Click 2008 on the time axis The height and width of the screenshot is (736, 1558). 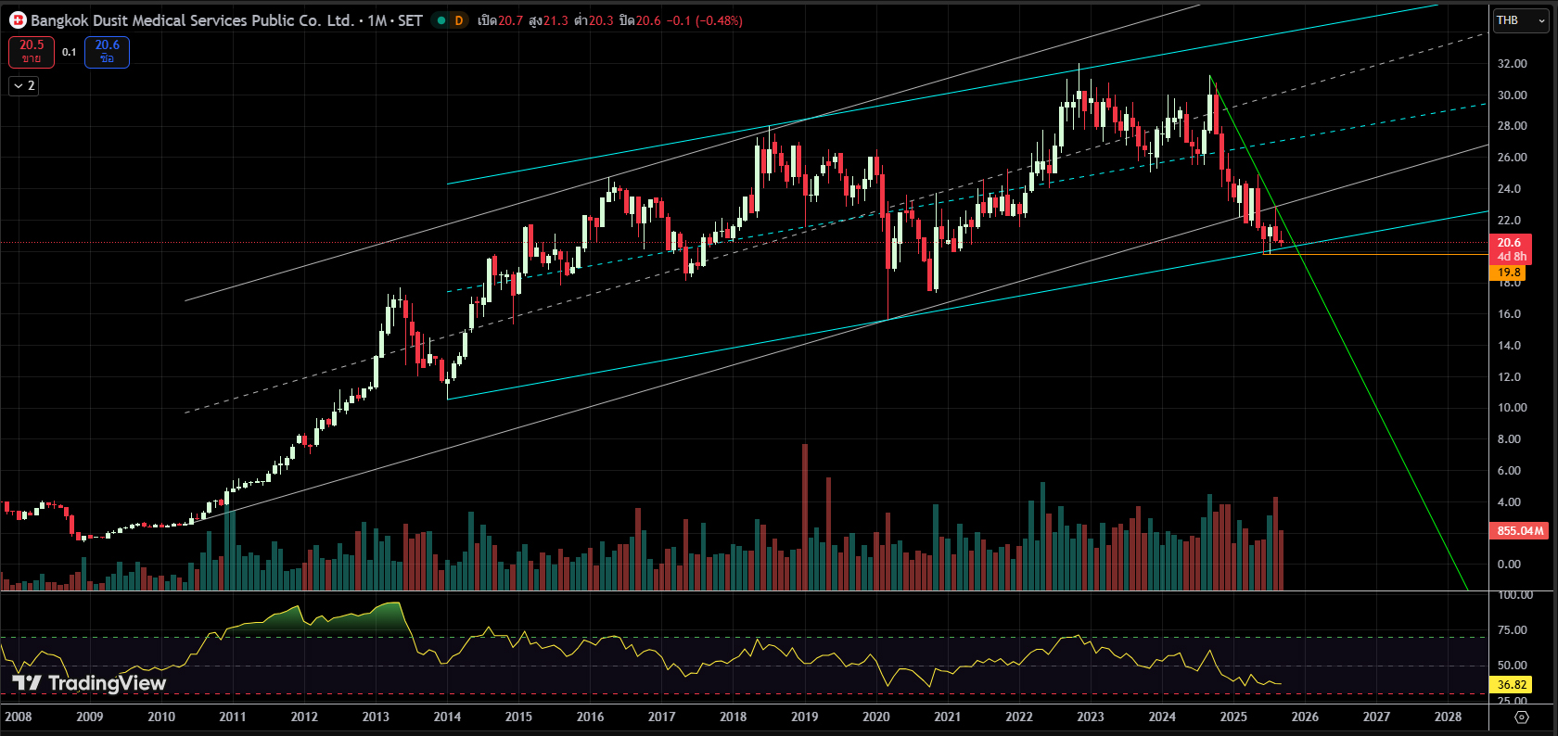coord(19,717)
